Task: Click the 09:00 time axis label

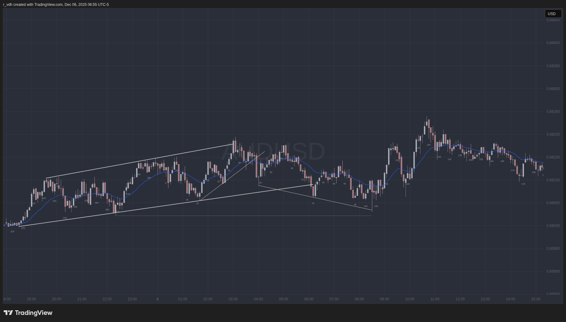Action: click(x=384, y=299)
